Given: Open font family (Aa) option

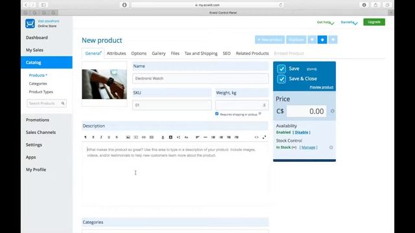Looking at the screenshot, I should pyautogui.click(x=186, y=137).
